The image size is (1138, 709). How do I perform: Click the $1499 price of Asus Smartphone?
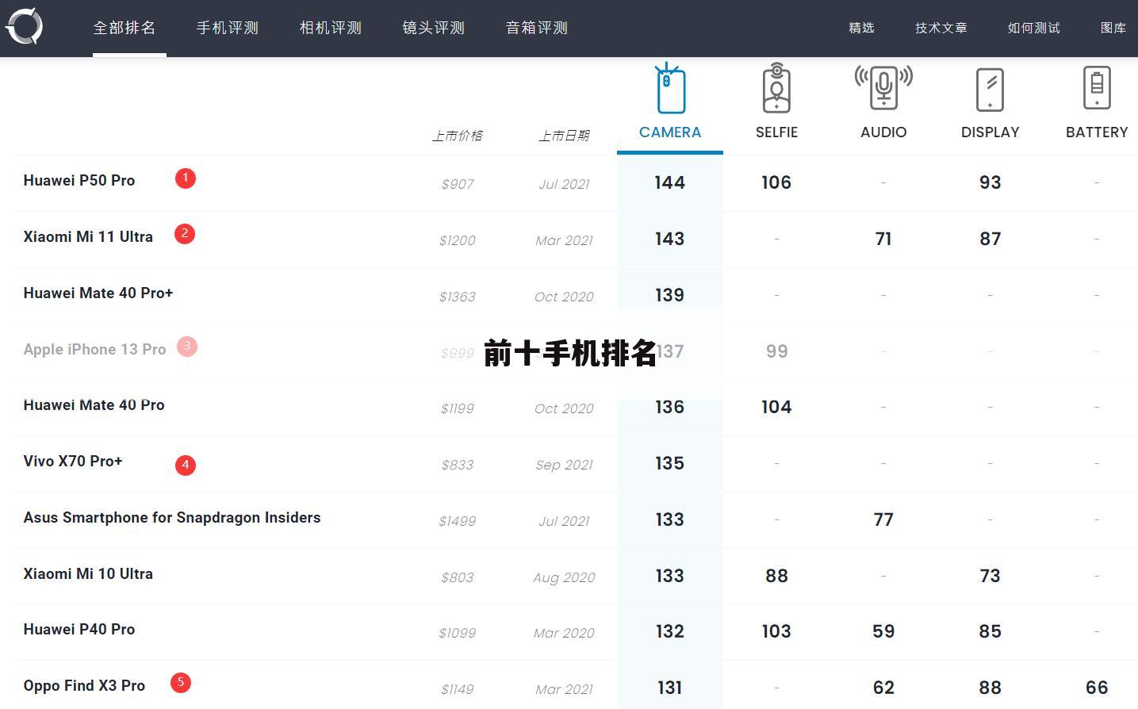pyautogui.click(x=458, y=521)
